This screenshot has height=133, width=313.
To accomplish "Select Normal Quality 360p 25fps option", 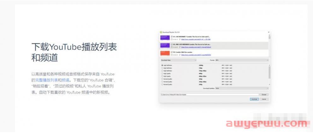I will pyautogui.click(x=162, y=82).
